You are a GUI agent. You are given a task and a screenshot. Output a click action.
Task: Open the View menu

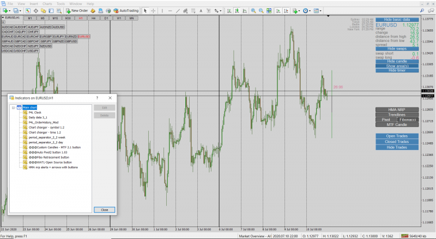click(21, 4)
